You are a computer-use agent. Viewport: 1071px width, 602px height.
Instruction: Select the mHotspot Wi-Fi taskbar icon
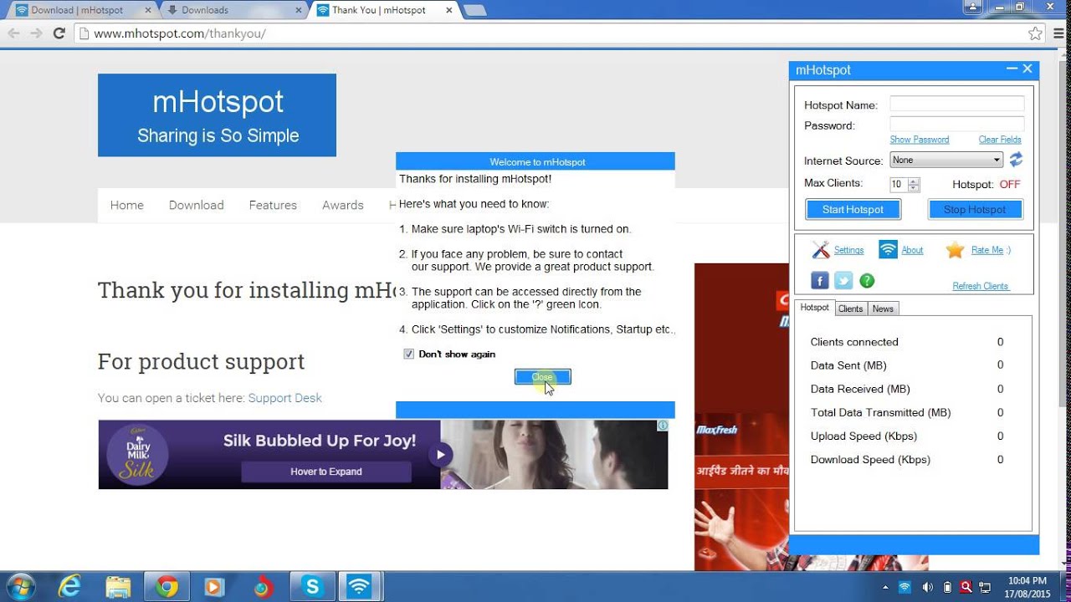click(x=360, y=587)
